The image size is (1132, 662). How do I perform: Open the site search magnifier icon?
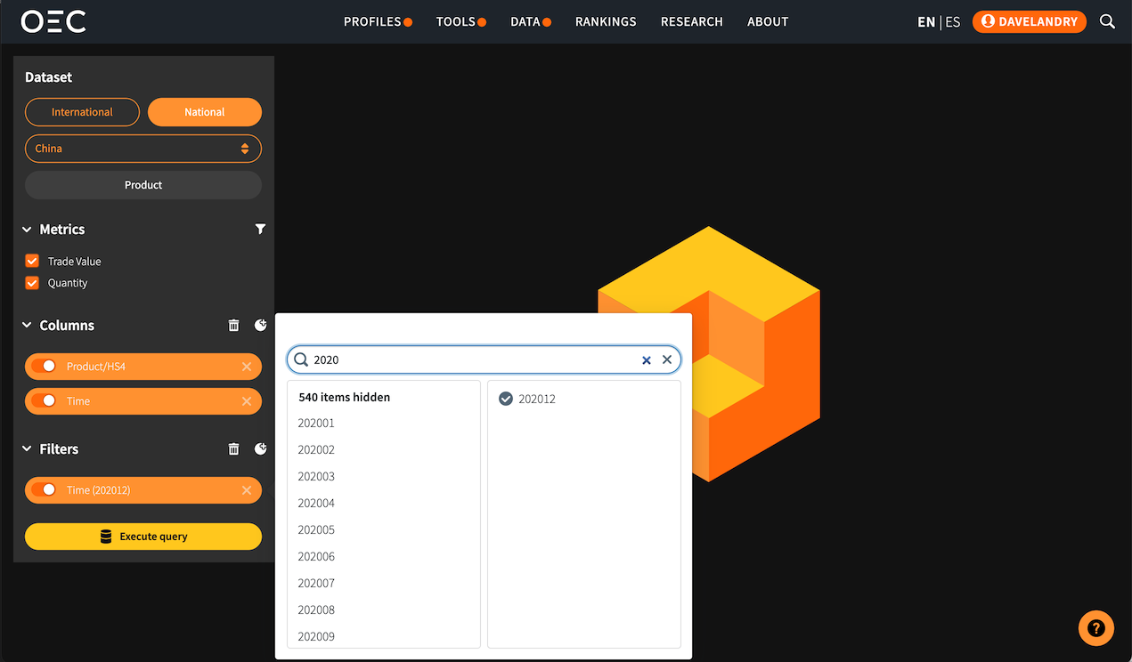(x=1107, y=21)
